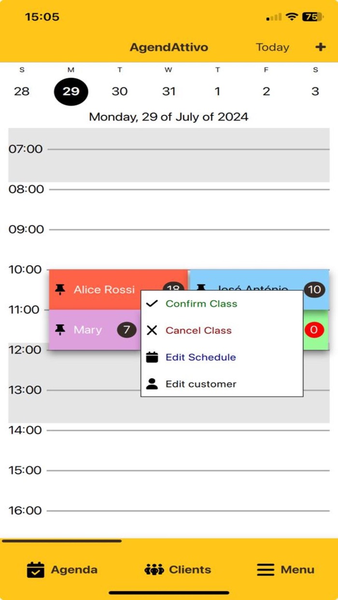Click the checkmark icon beside Confirm Class
338x600 pixels.
click(151, 303)
